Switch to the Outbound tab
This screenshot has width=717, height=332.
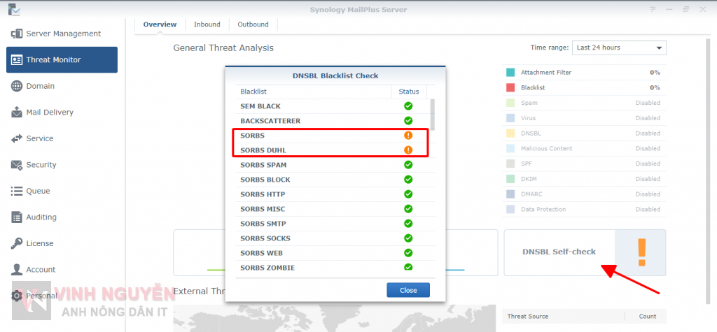click(x=253, y=24)
